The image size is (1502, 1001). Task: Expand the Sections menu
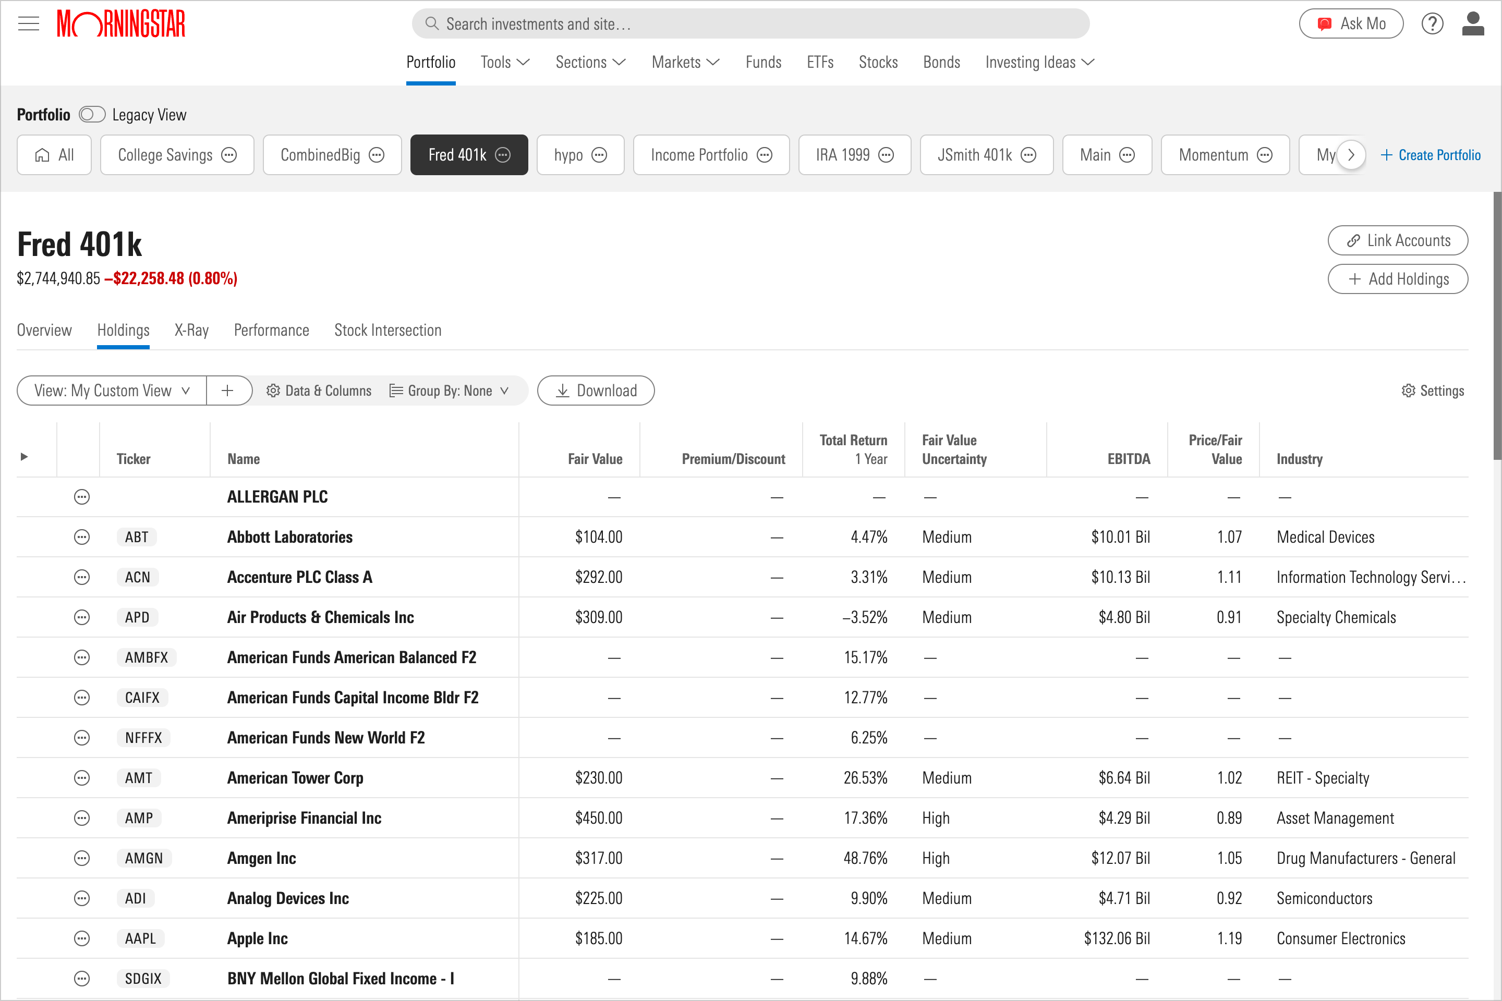[590, 63]
